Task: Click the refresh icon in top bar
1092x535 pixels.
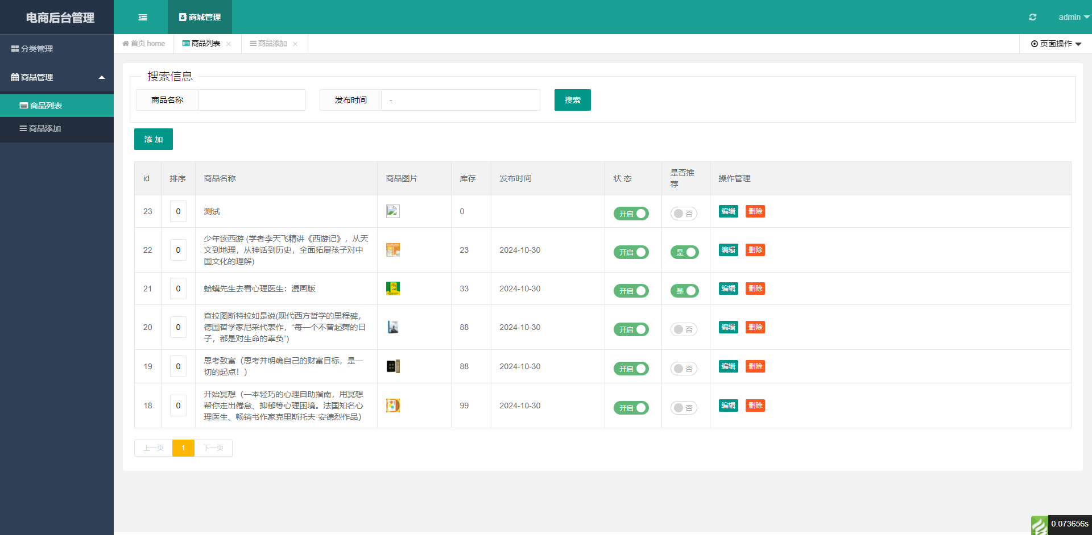Action: (1032, 17)
